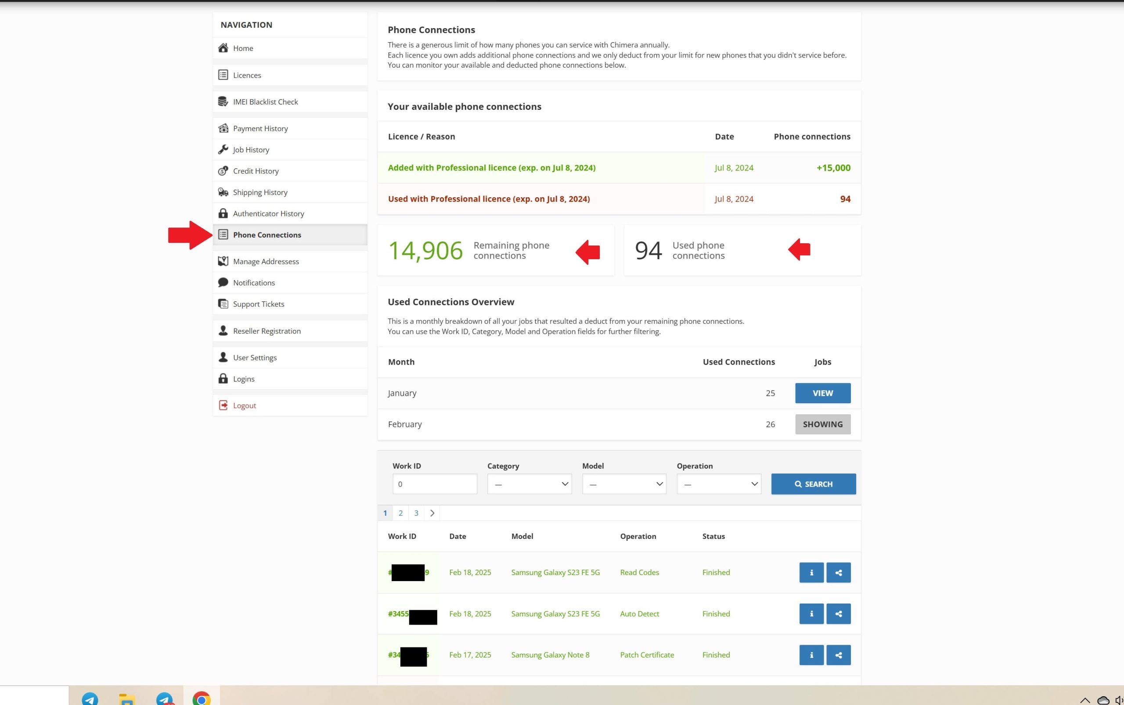This screenshot has height=705, width=1124.
Task: Click the Job History wrench icon
Action: [223, 150]
